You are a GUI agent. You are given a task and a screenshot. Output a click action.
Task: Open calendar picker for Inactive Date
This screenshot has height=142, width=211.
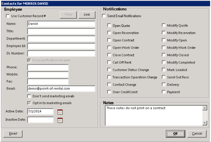tap(60, 120)
